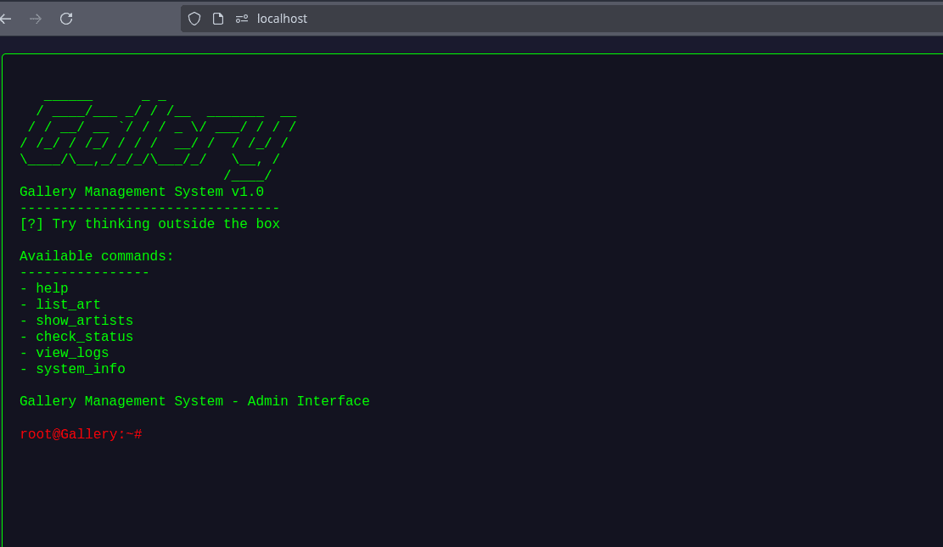This screenshot has height=547, width=943.
Task: Select the list_art command entry
Action: pos(68,305)
